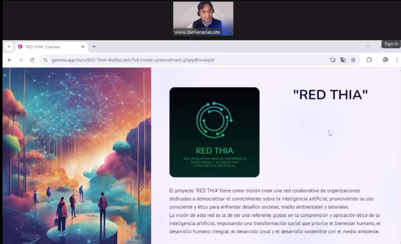
Task: Click the presenter webcam video thumbnail
Action: coord(203,18)
